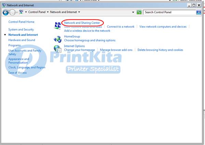Click Delete browsing history and cookies
Screen dimensions: 205x145
click(x=160, y=50)
